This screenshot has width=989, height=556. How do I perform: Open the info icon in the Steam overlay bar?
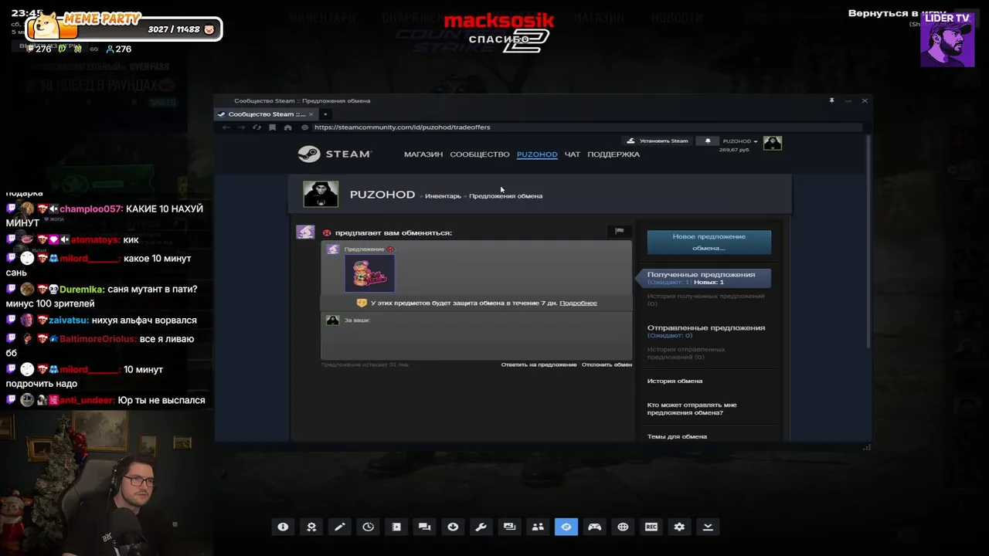click(283, 527)
